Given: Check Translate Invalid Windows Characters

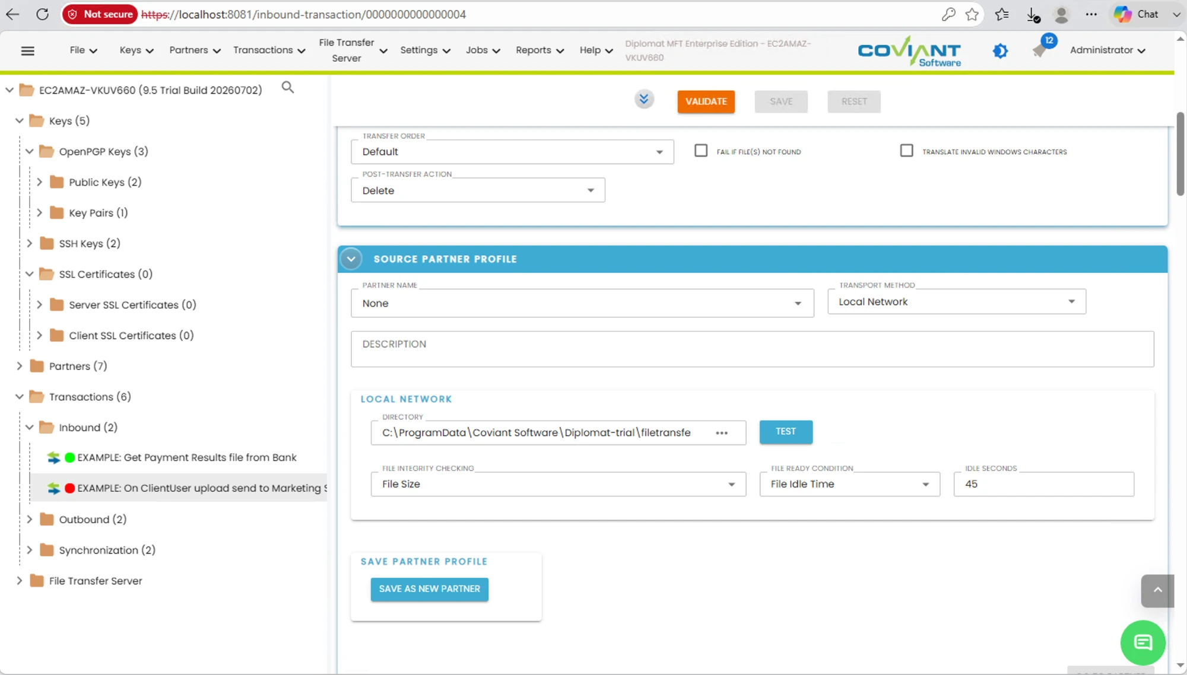Looking at the screenshot, I should coord(906,151).
